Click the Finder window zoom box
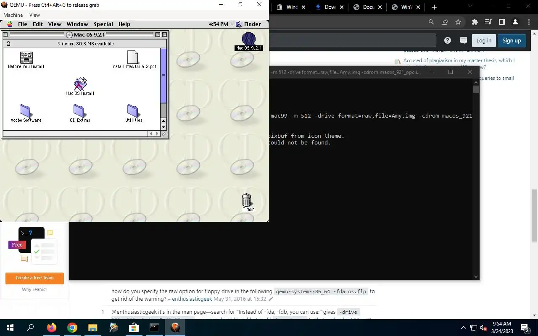Screen dimensions: 538x336 (x=158, y=35)
